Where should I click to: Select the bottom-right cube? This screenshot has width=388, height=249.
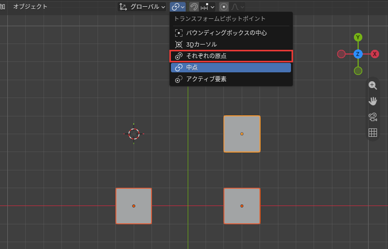pos(242,206)
